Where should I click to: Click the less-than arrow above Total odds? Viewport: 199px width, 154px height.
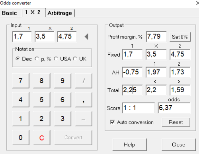(155, 82)
